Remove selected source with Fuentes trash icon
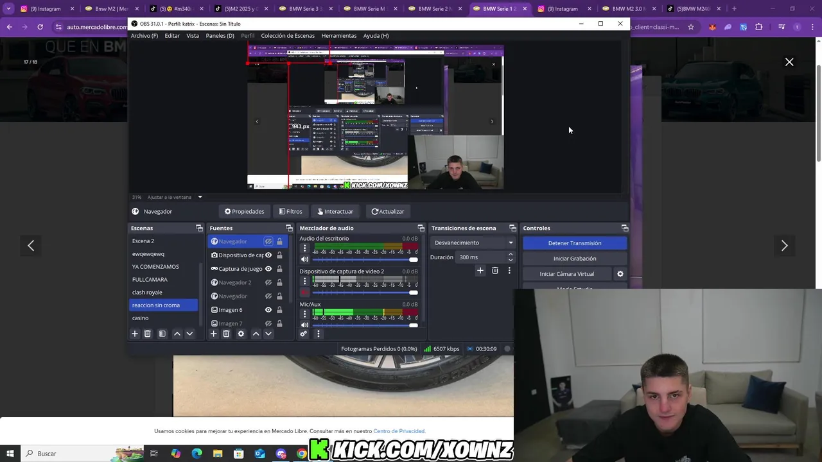 pos(226,334)
